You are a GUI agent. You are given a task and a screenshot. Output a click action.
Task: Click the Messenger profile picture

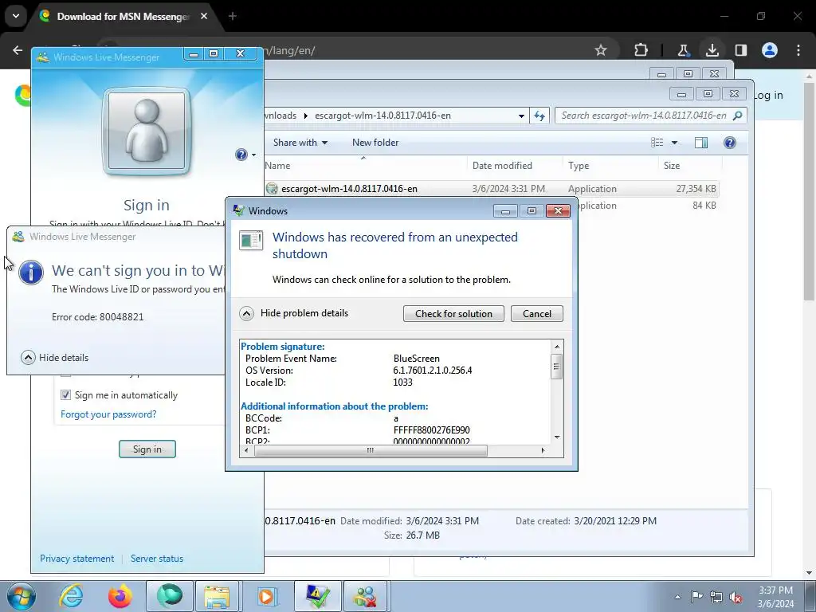click(147, 131)
